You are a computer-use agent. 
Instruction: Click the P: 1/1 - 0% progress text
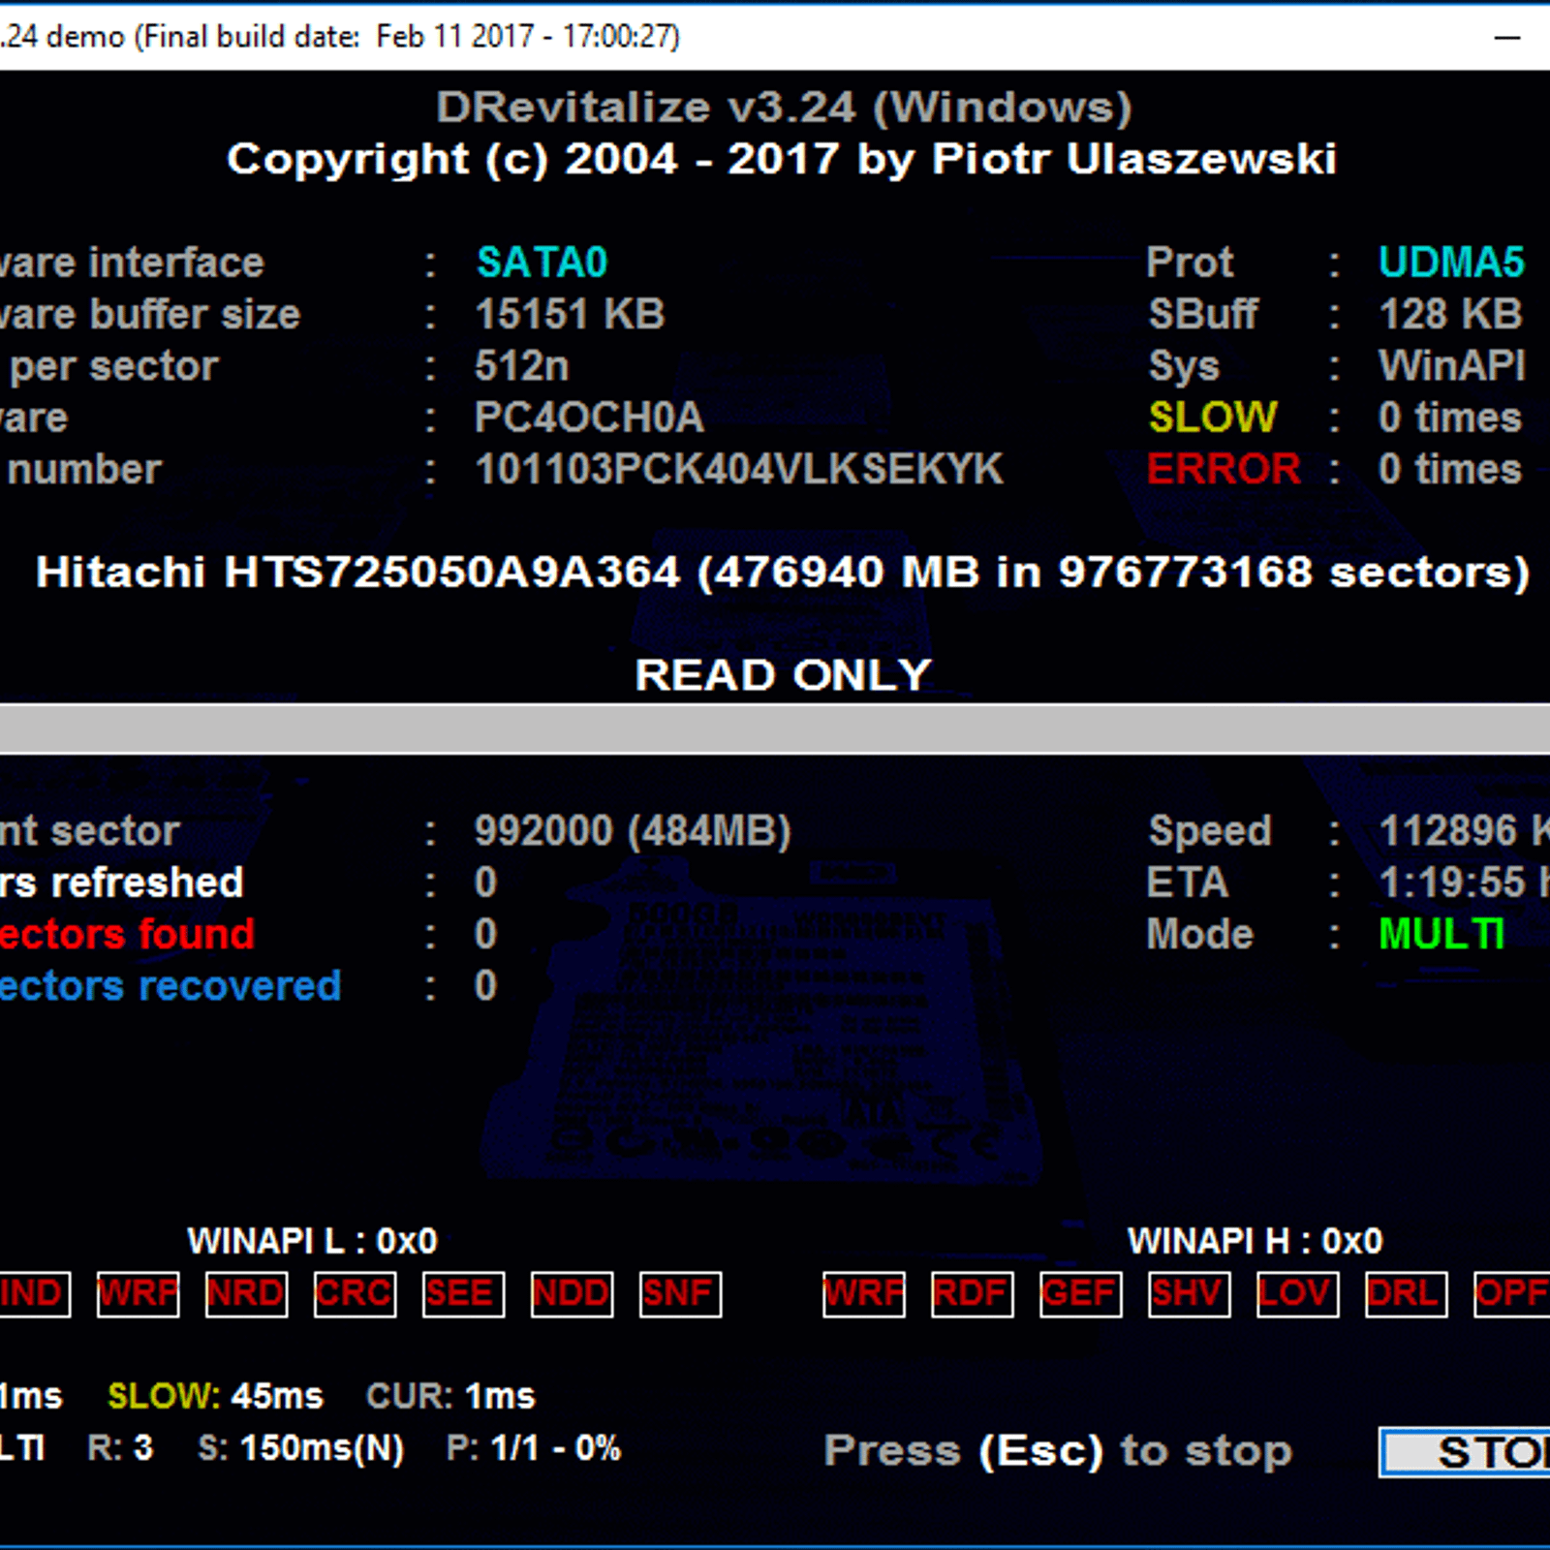(534, 1448)
